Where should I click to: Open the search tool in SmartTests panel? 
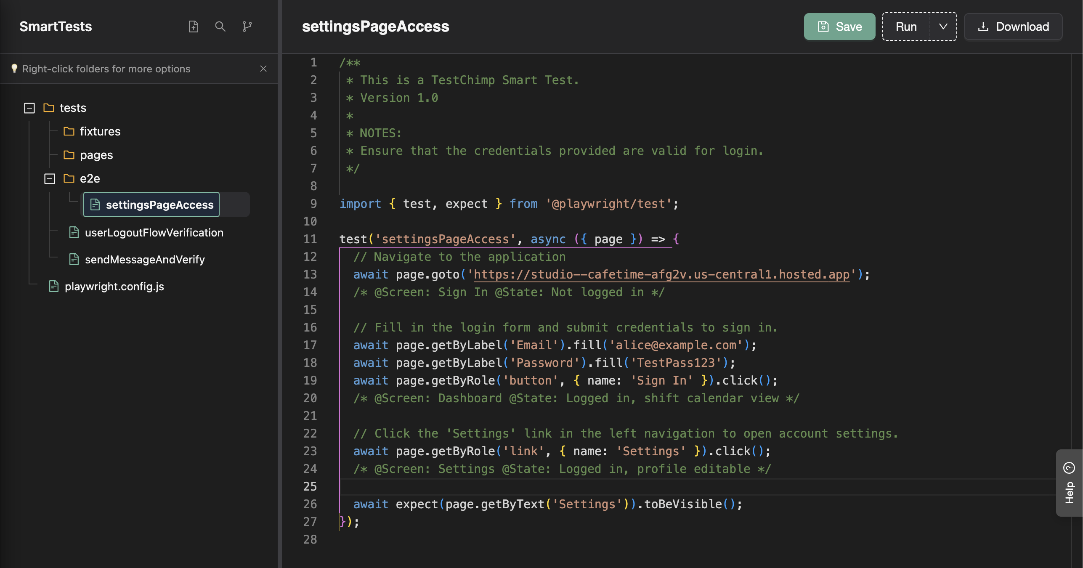pyautogui.click(x=220, y=26)
